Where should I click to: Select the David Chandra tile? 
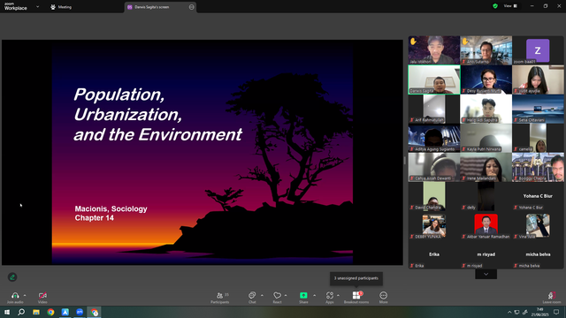pos(434,196)
